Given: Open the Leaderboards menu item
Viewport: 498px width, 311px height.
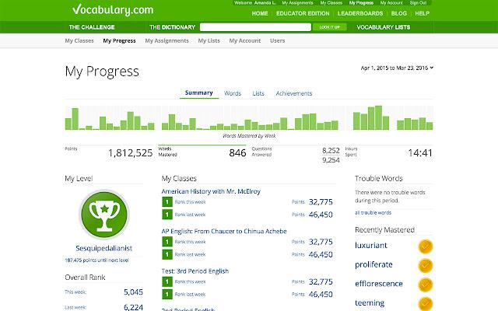Looking at the screenshot, I should point(360,14).
